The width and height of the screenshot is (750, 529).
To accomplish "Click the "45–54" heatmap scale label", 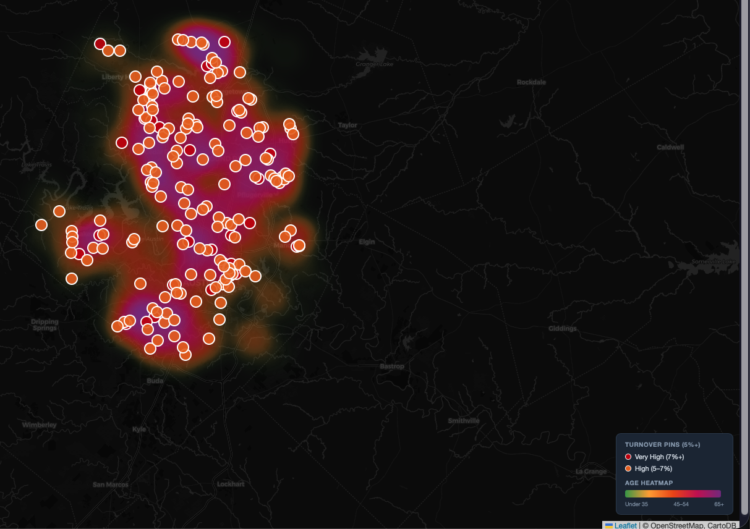I will 681,504.
